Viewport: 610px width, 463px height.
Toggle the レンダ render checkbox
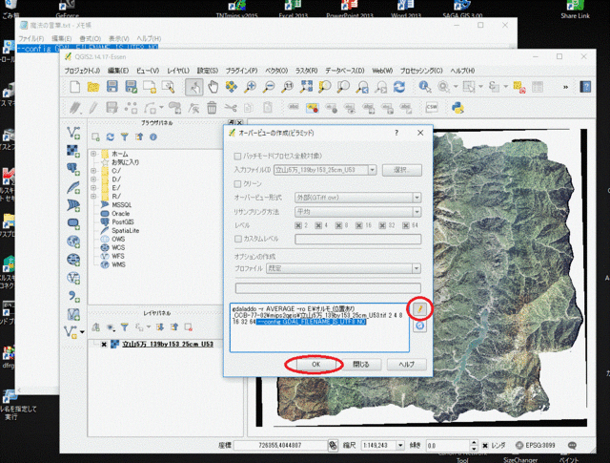[x=485, y=445]
